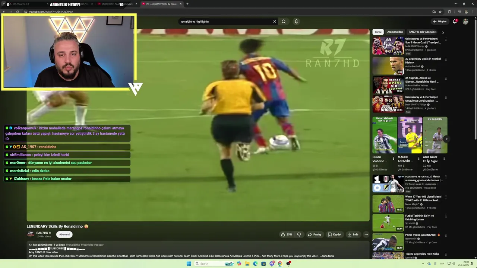
Task: Go back using browser back arrow
Action: coord(4,12)
